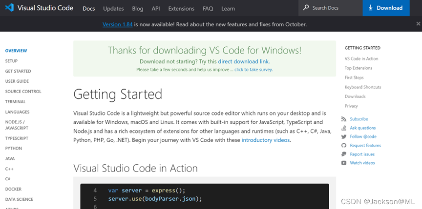Click the YouTube Watch videos icon
The image size is (422, 209).
(x=344, y=163)
